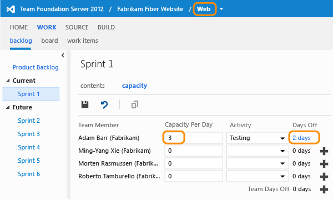The height and width of the screenshot is (200, 333).
Task: Open Sprint 2 in the sidebar
Action: click(x=29, y=121)
